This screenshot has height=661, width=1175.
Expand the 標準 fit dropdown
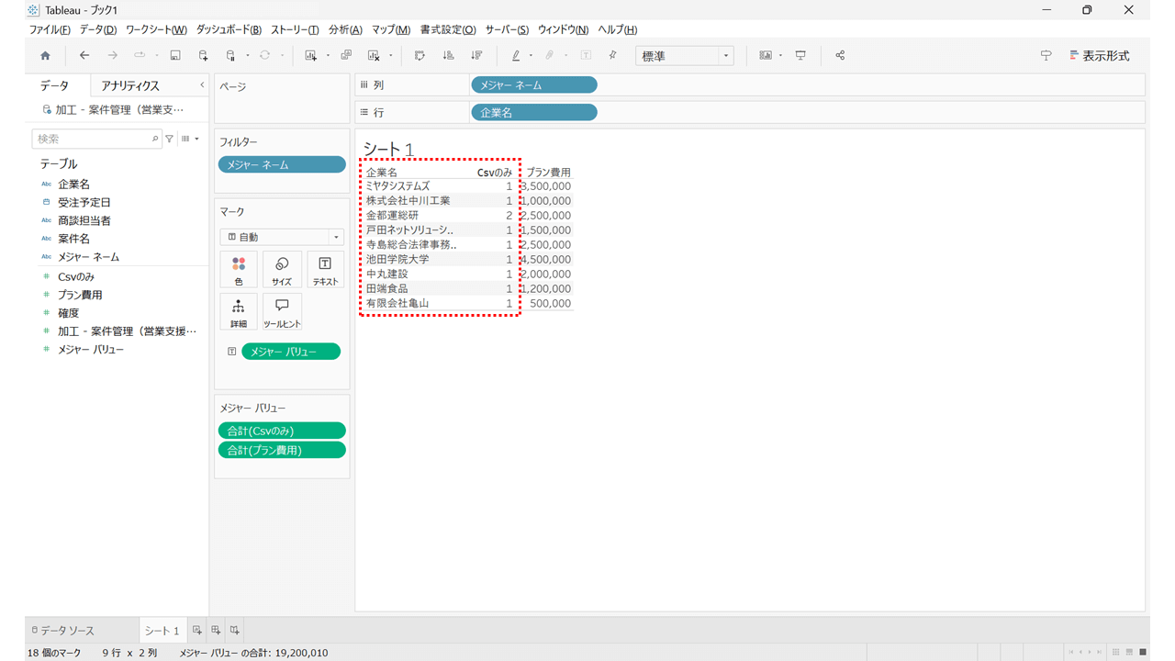tap(685, 56)
